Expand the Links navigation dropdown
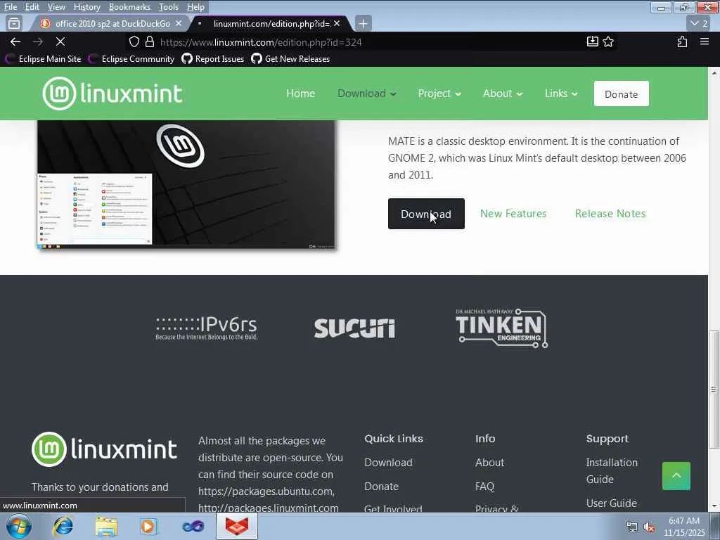 561,94
